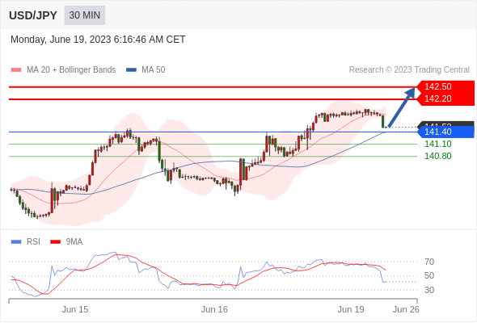Click the blue upward forecast arrow

(402, 107)
